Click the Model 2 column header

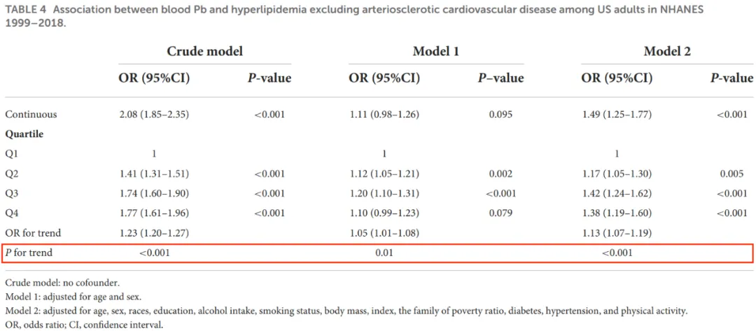(667, 52)
